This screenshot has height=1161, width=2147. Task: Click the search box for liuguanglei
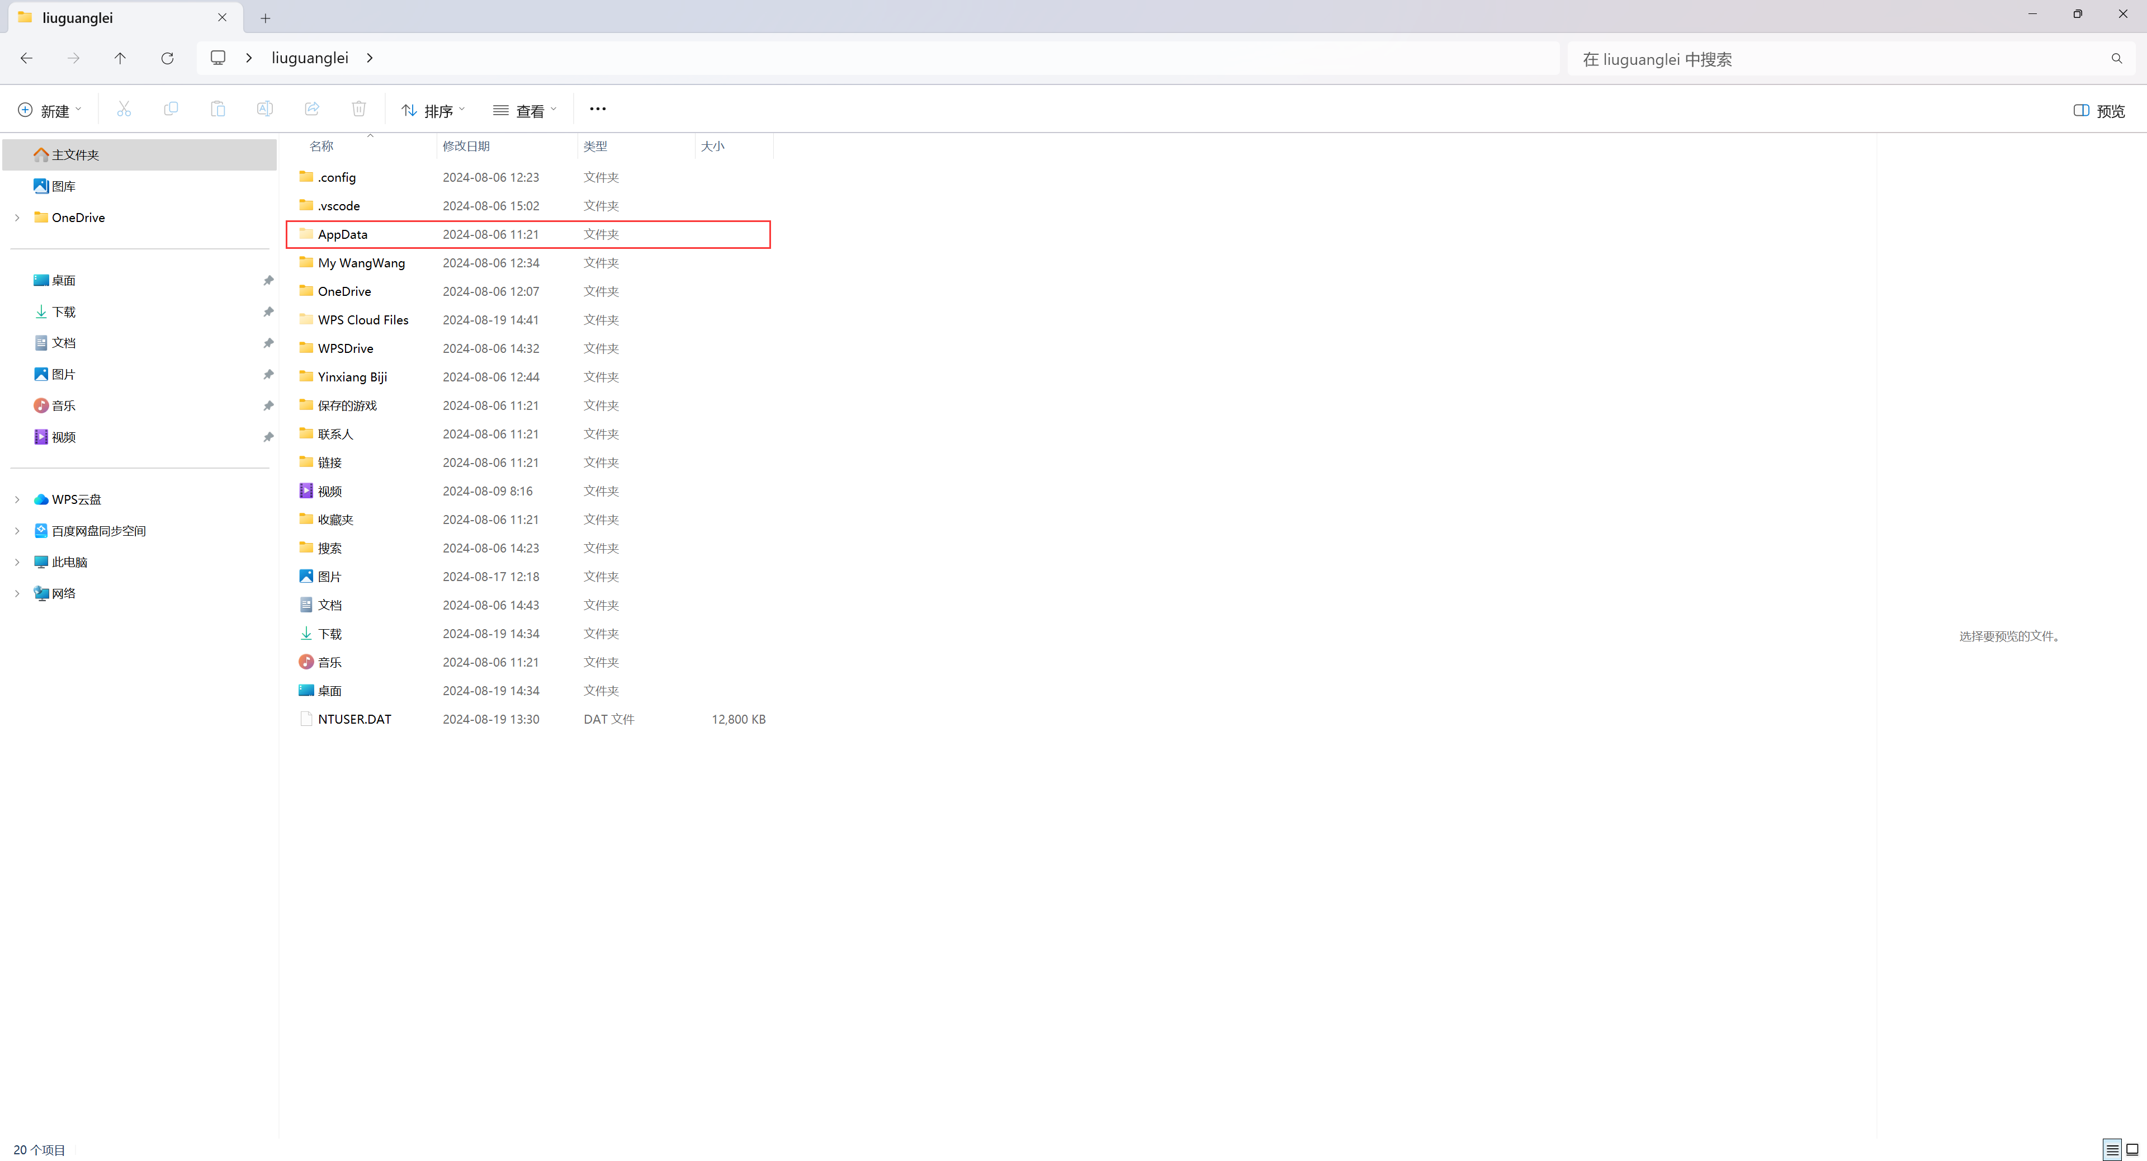(1834, 59)
